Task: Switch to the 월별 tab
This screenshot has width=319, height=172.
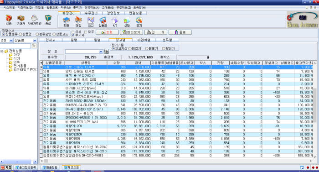Action: click(74, 40)
